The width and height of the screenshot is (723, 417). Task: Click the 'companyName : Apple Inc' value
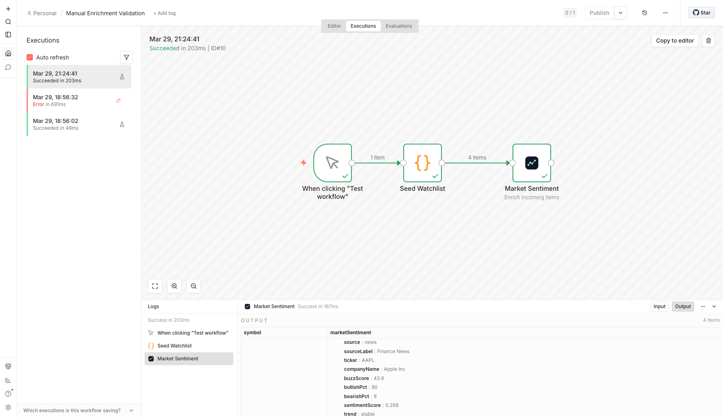coord(374,369)
